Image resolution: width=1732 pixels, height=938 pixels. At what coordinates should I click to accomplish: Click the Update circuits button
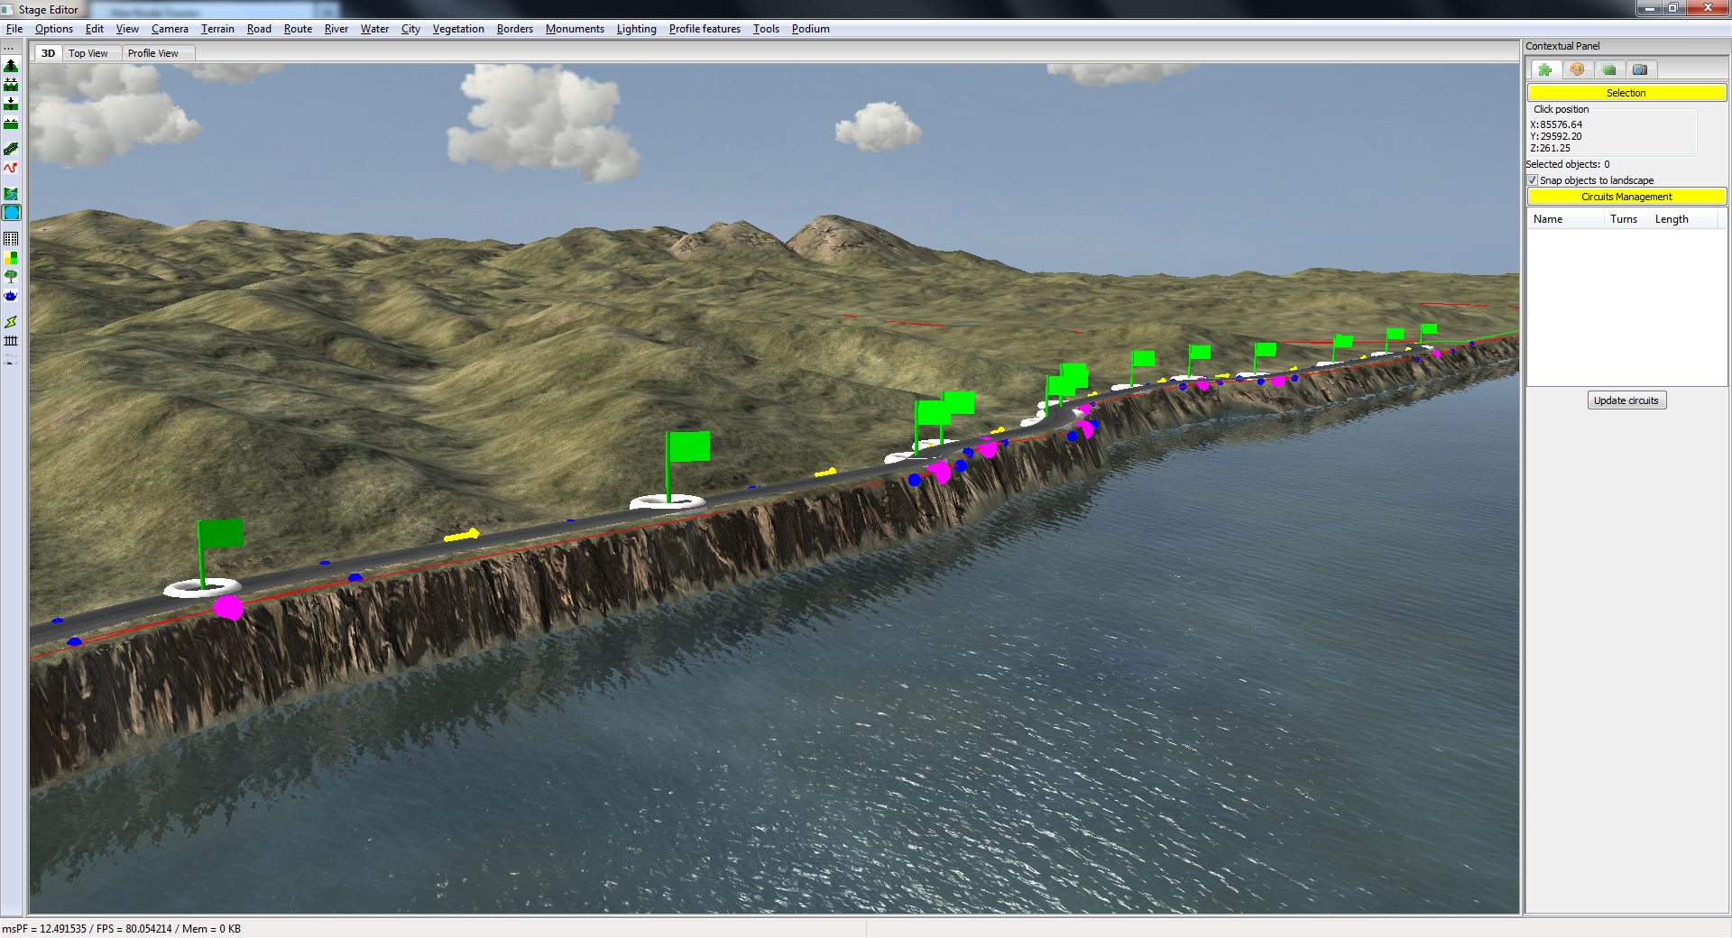(x=1626, y=400)
